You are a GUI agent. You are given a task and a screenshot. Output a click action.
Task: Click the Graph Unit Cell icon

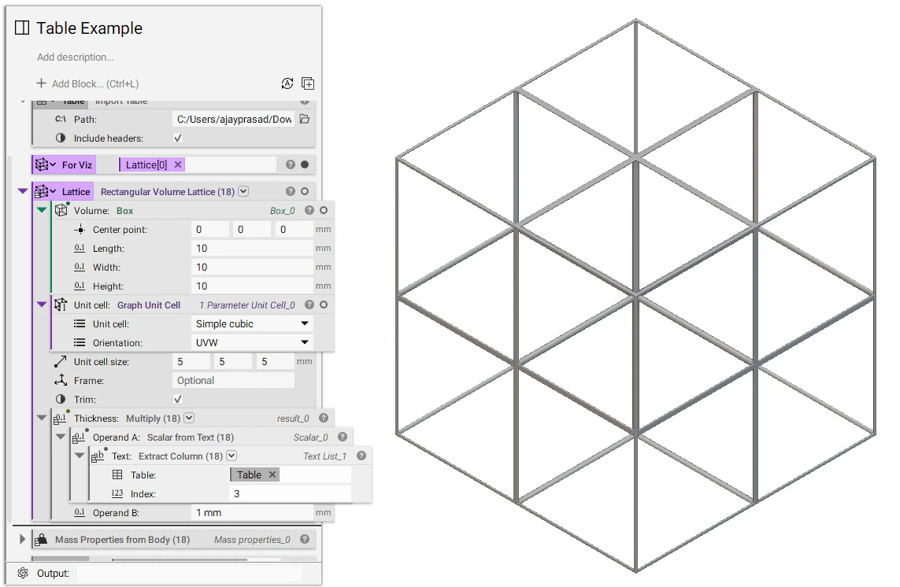click(61, 305)
